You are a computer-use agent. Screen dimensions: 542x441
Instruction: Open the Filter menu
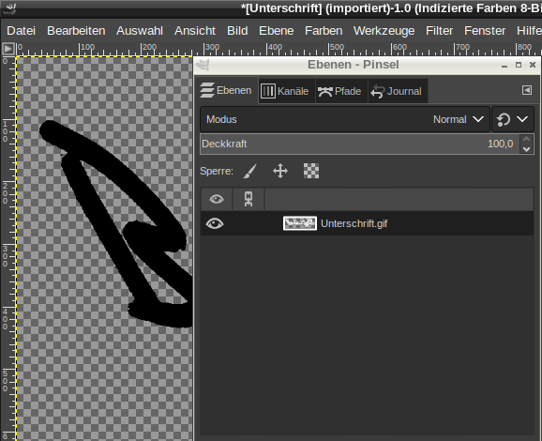[x=440, y=31]
